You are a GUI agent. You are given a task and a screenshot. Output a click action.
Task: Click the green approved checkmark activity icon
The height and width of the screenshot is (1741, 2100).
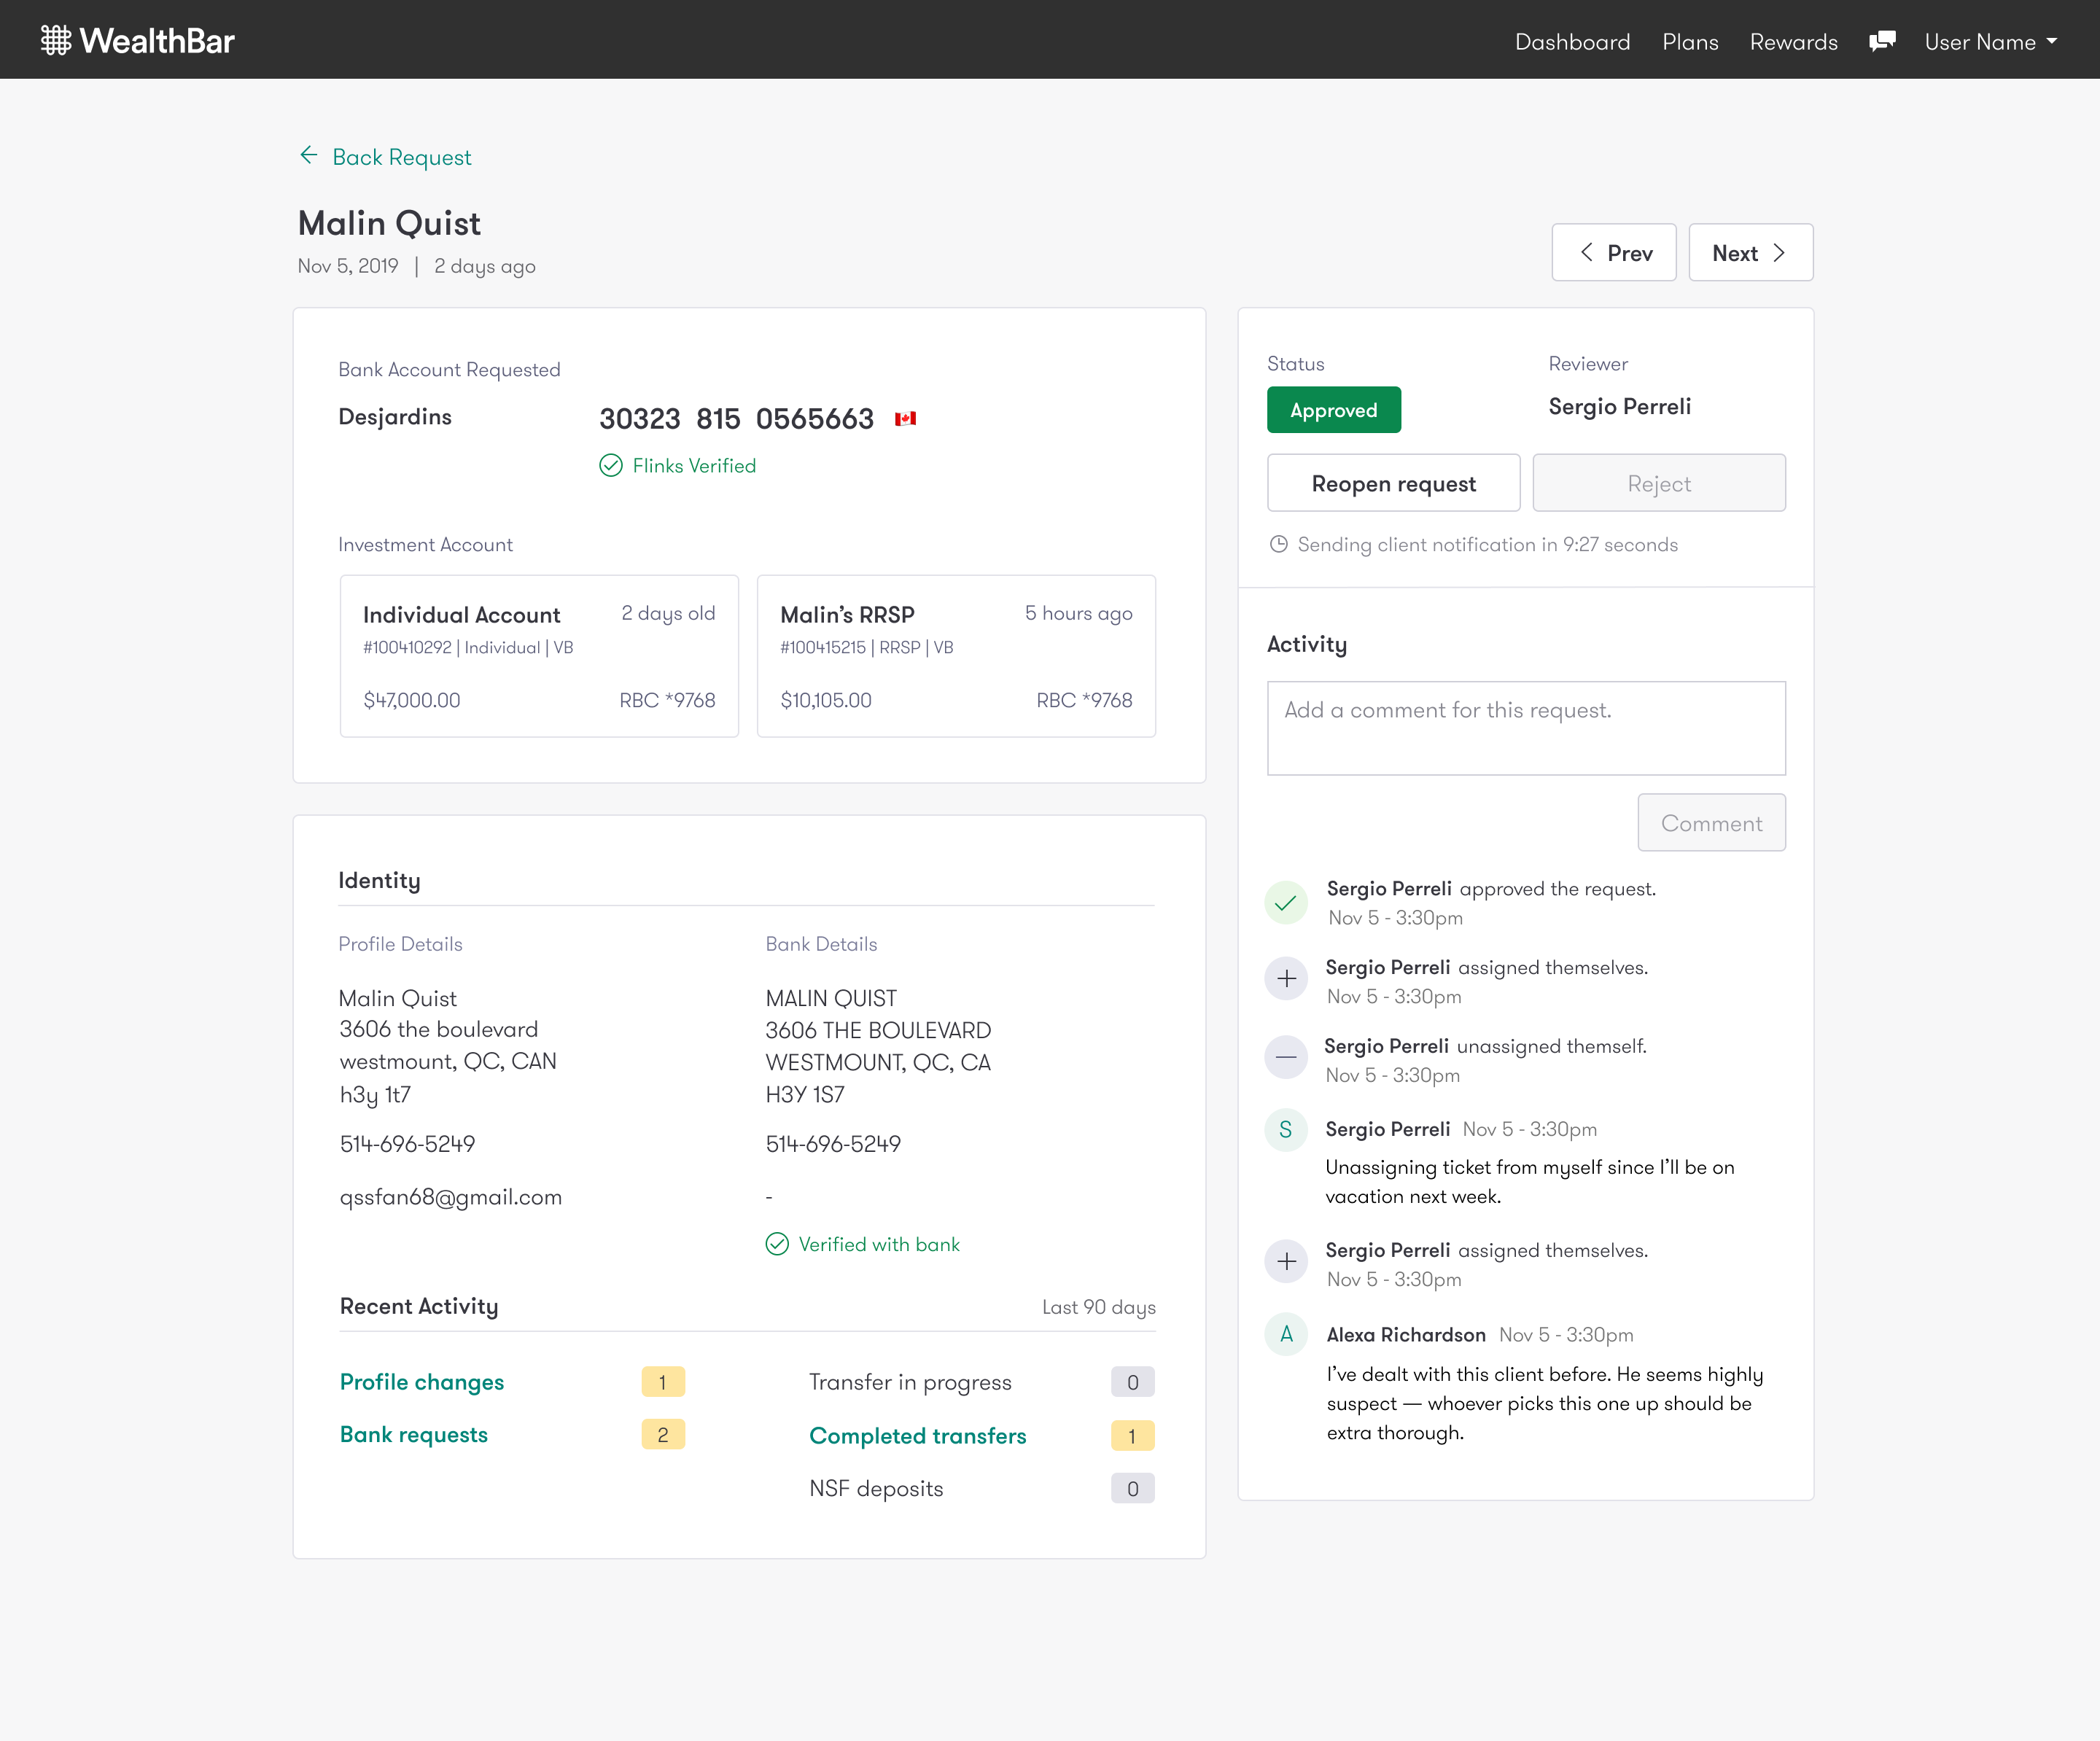pyautogui.click(x=1286, y=902)
